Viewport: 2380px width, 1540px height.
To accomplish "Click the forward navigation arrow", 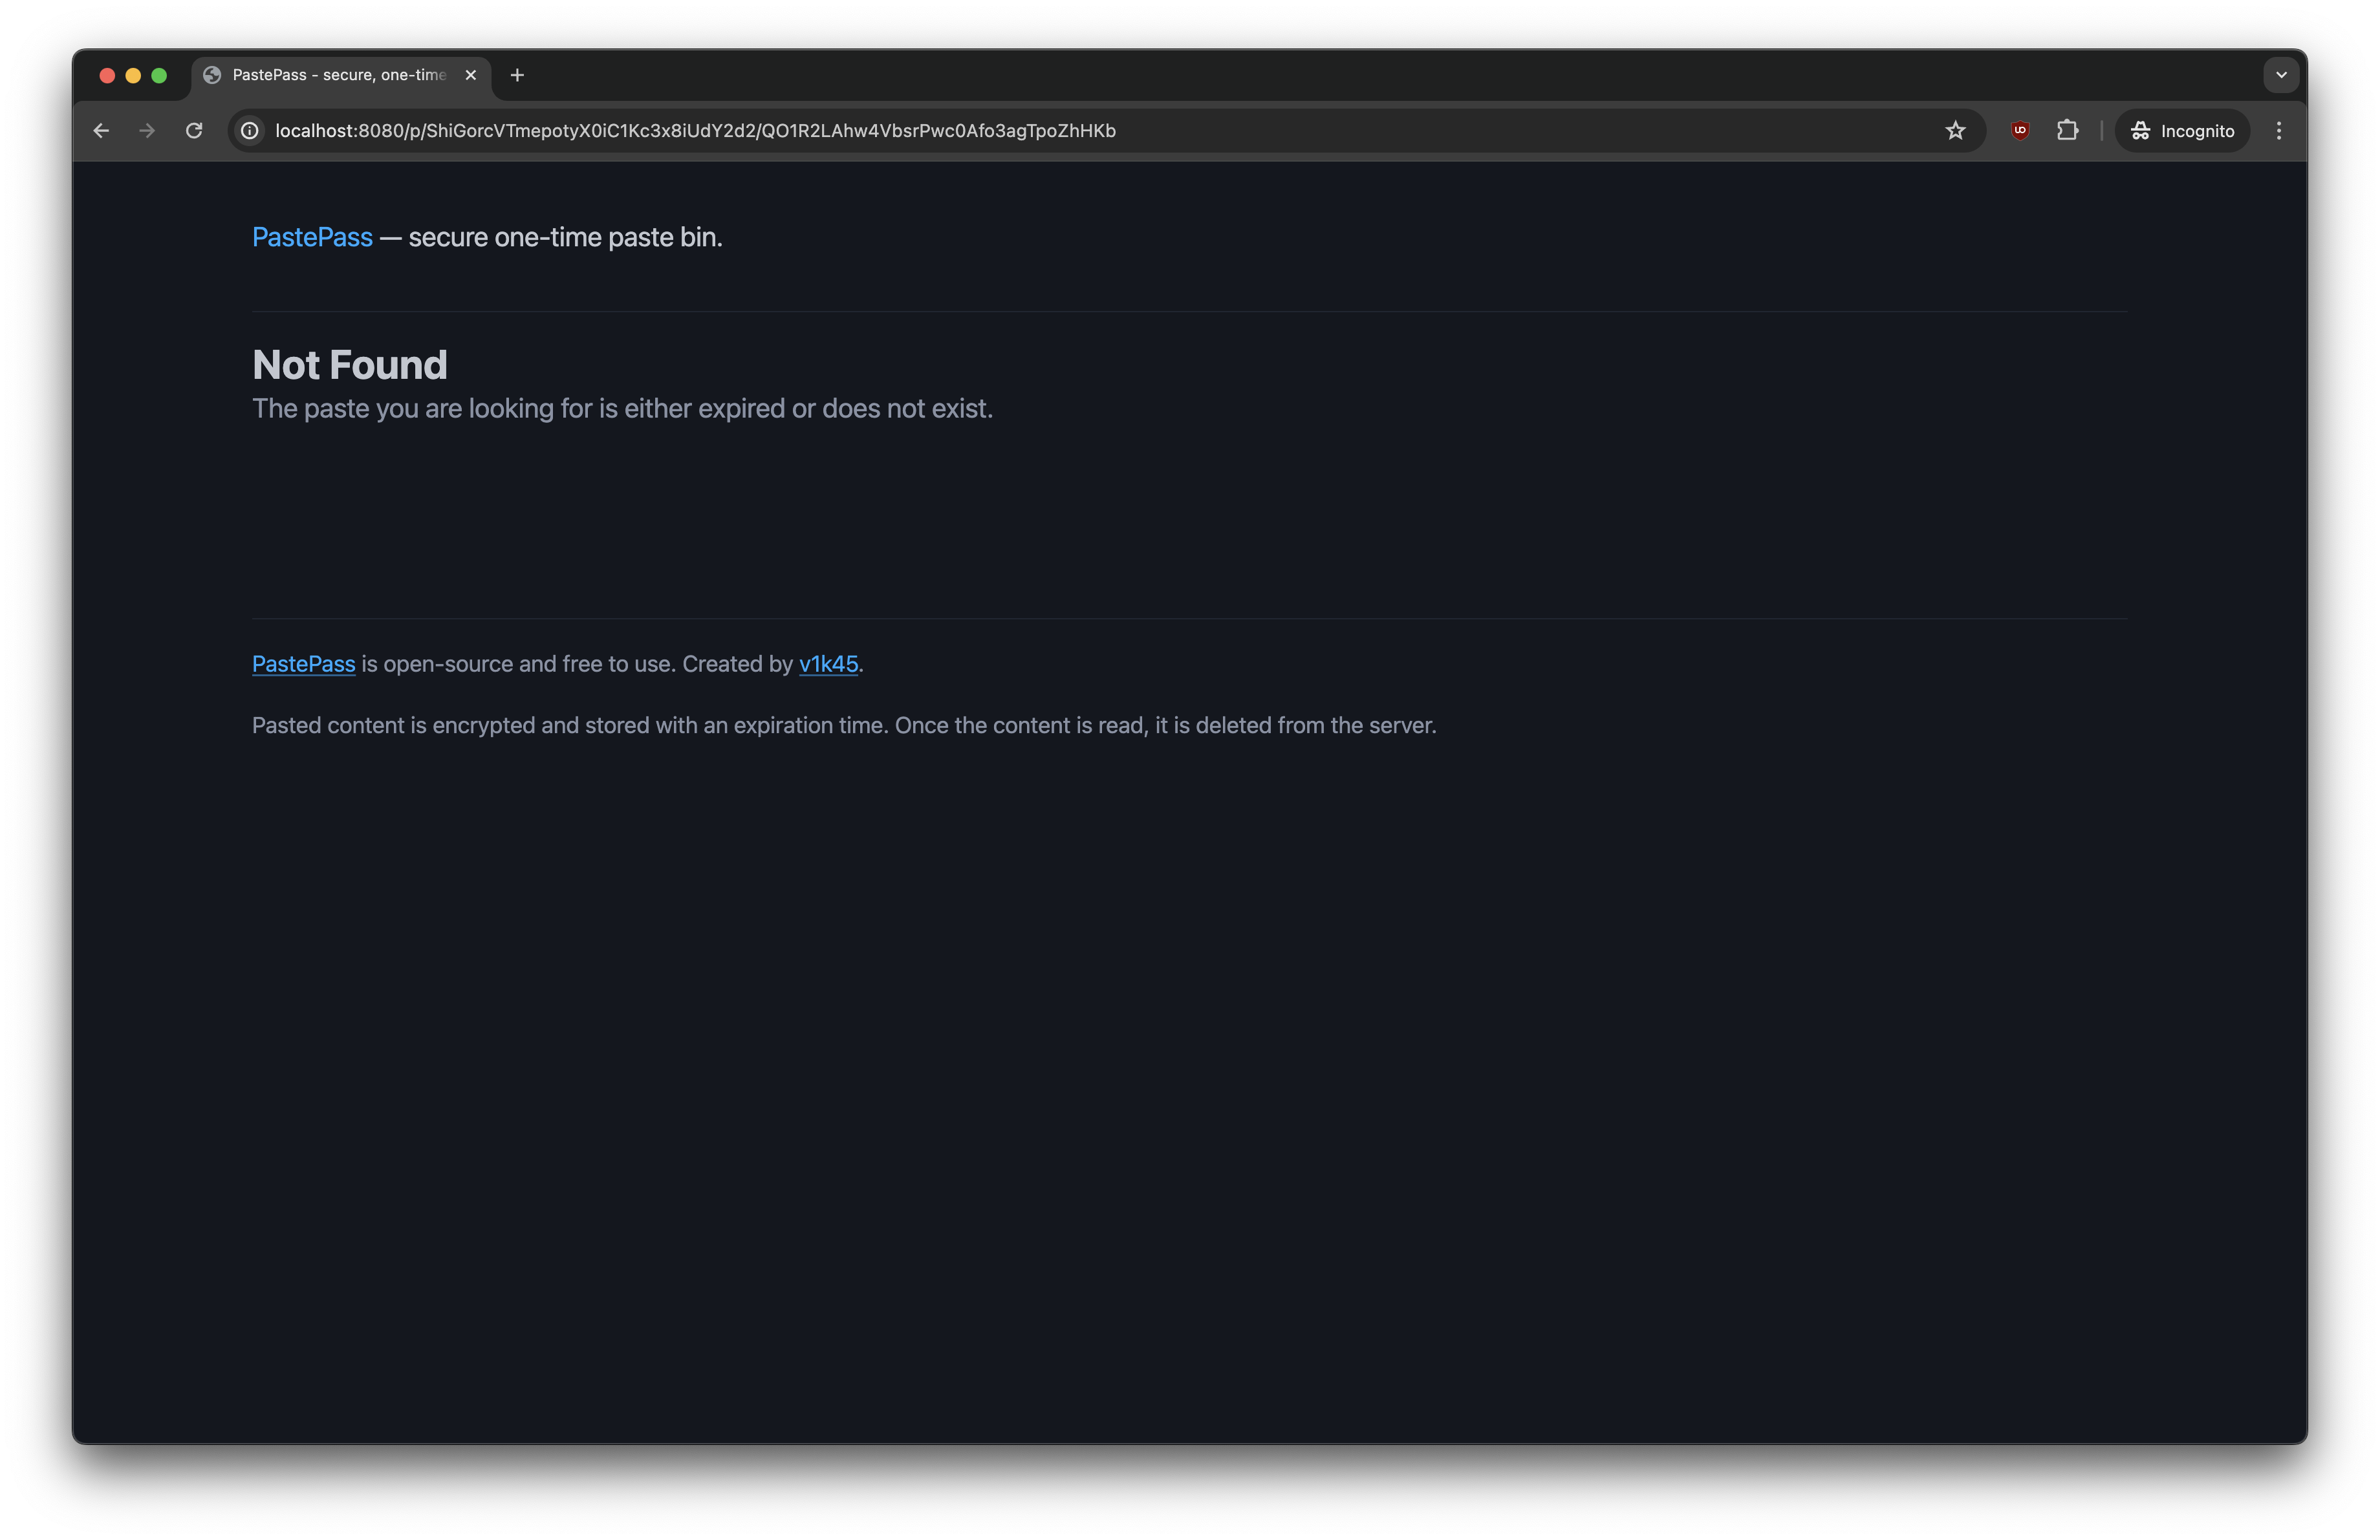I will (147, 131).
